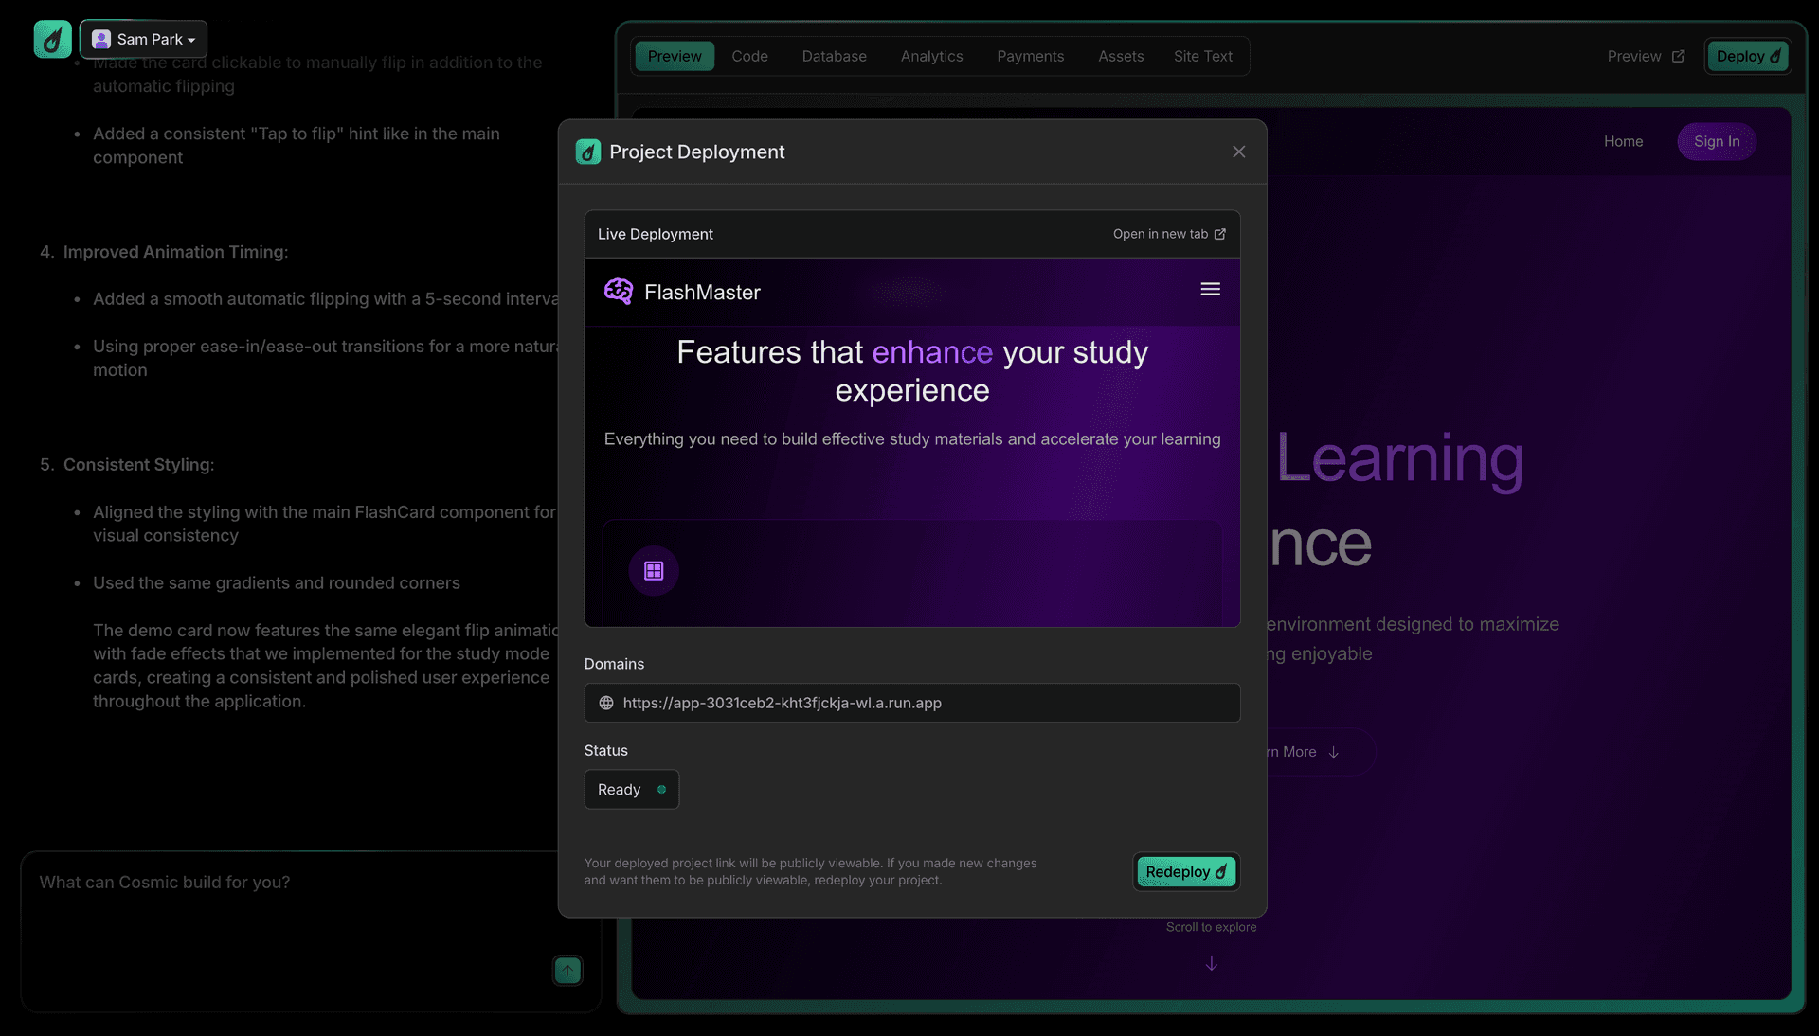
Task: Click the Deploy button in top bar
Action: pyautogui.click(x=1748, y=56)
